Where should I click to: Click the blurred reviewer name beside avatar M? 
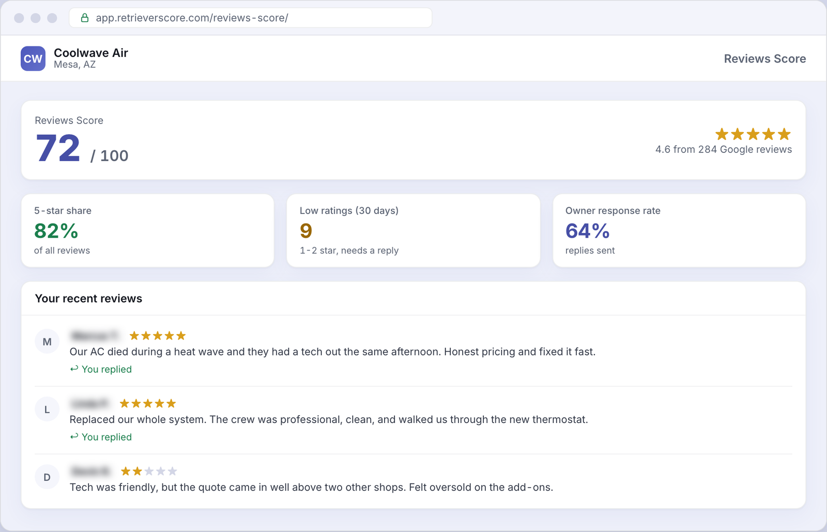click(95, 336)
